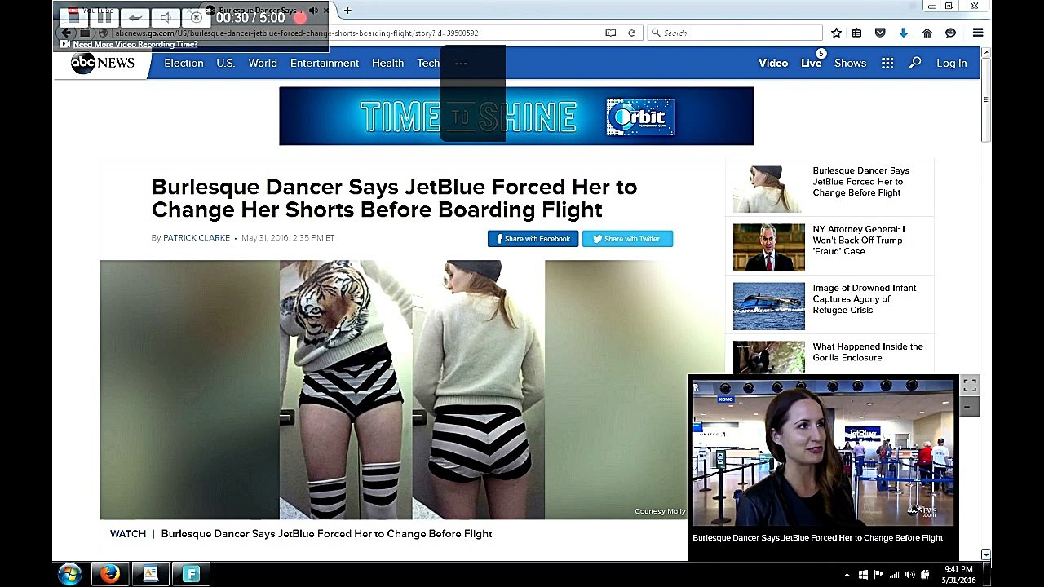Viewport: 1044px width, 587px height.
Task: Click the page scrollbar down arrow
Action: pos(985,555)
